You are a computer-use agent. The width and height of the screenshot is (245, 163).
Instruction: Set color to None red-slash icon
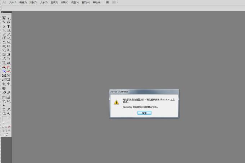tap(9, 127)
